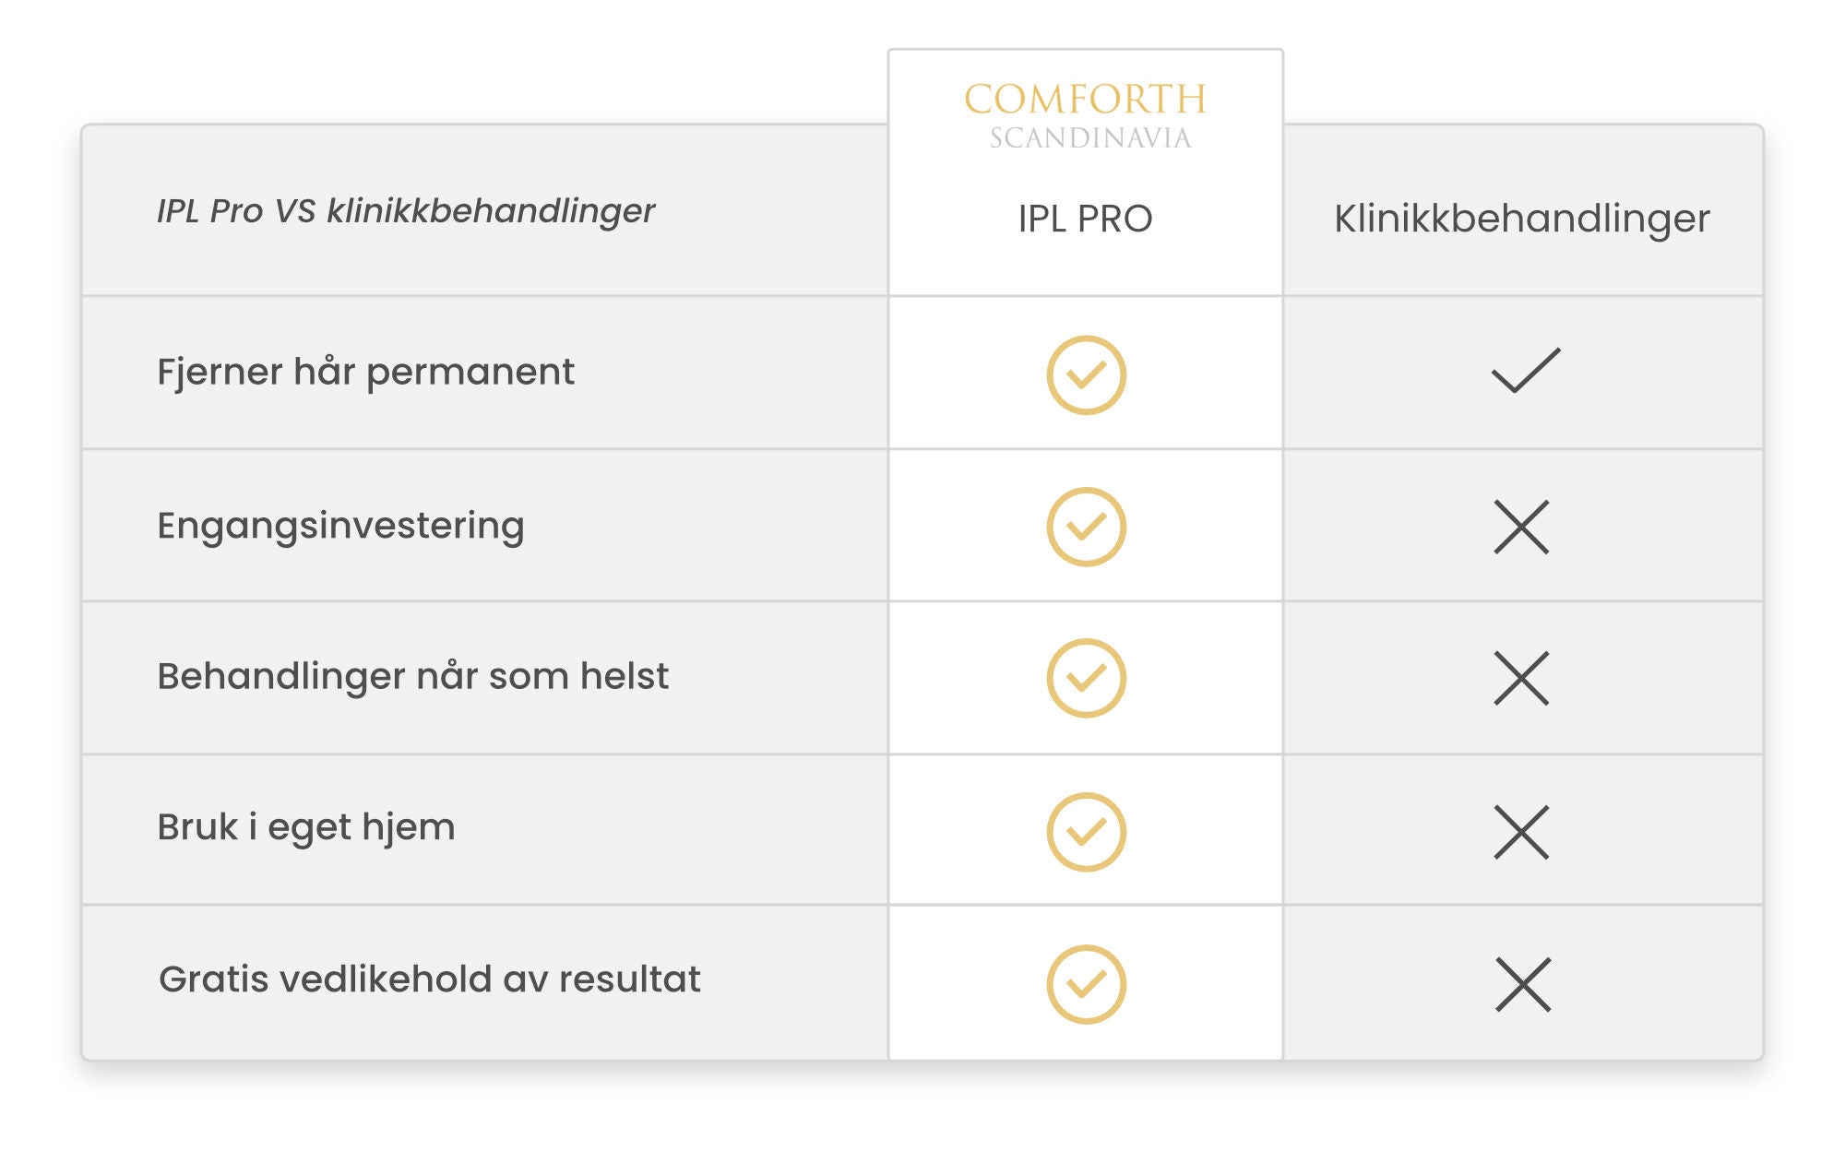Click gold checkmark for Gratis vedlikehold av resultat
This screenshot has width=1845, height=1175.
tap(1086, 984)
